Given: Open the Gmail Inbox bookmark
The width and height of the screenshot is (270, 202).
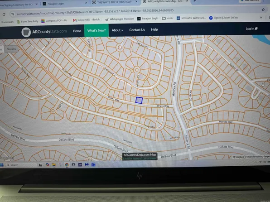Looking at the screenshot, I should click(x=87, y=20).
